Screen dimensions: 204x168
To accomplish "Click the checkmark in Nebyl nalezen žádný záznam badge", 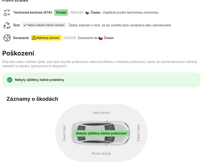I will click(25, 25).
